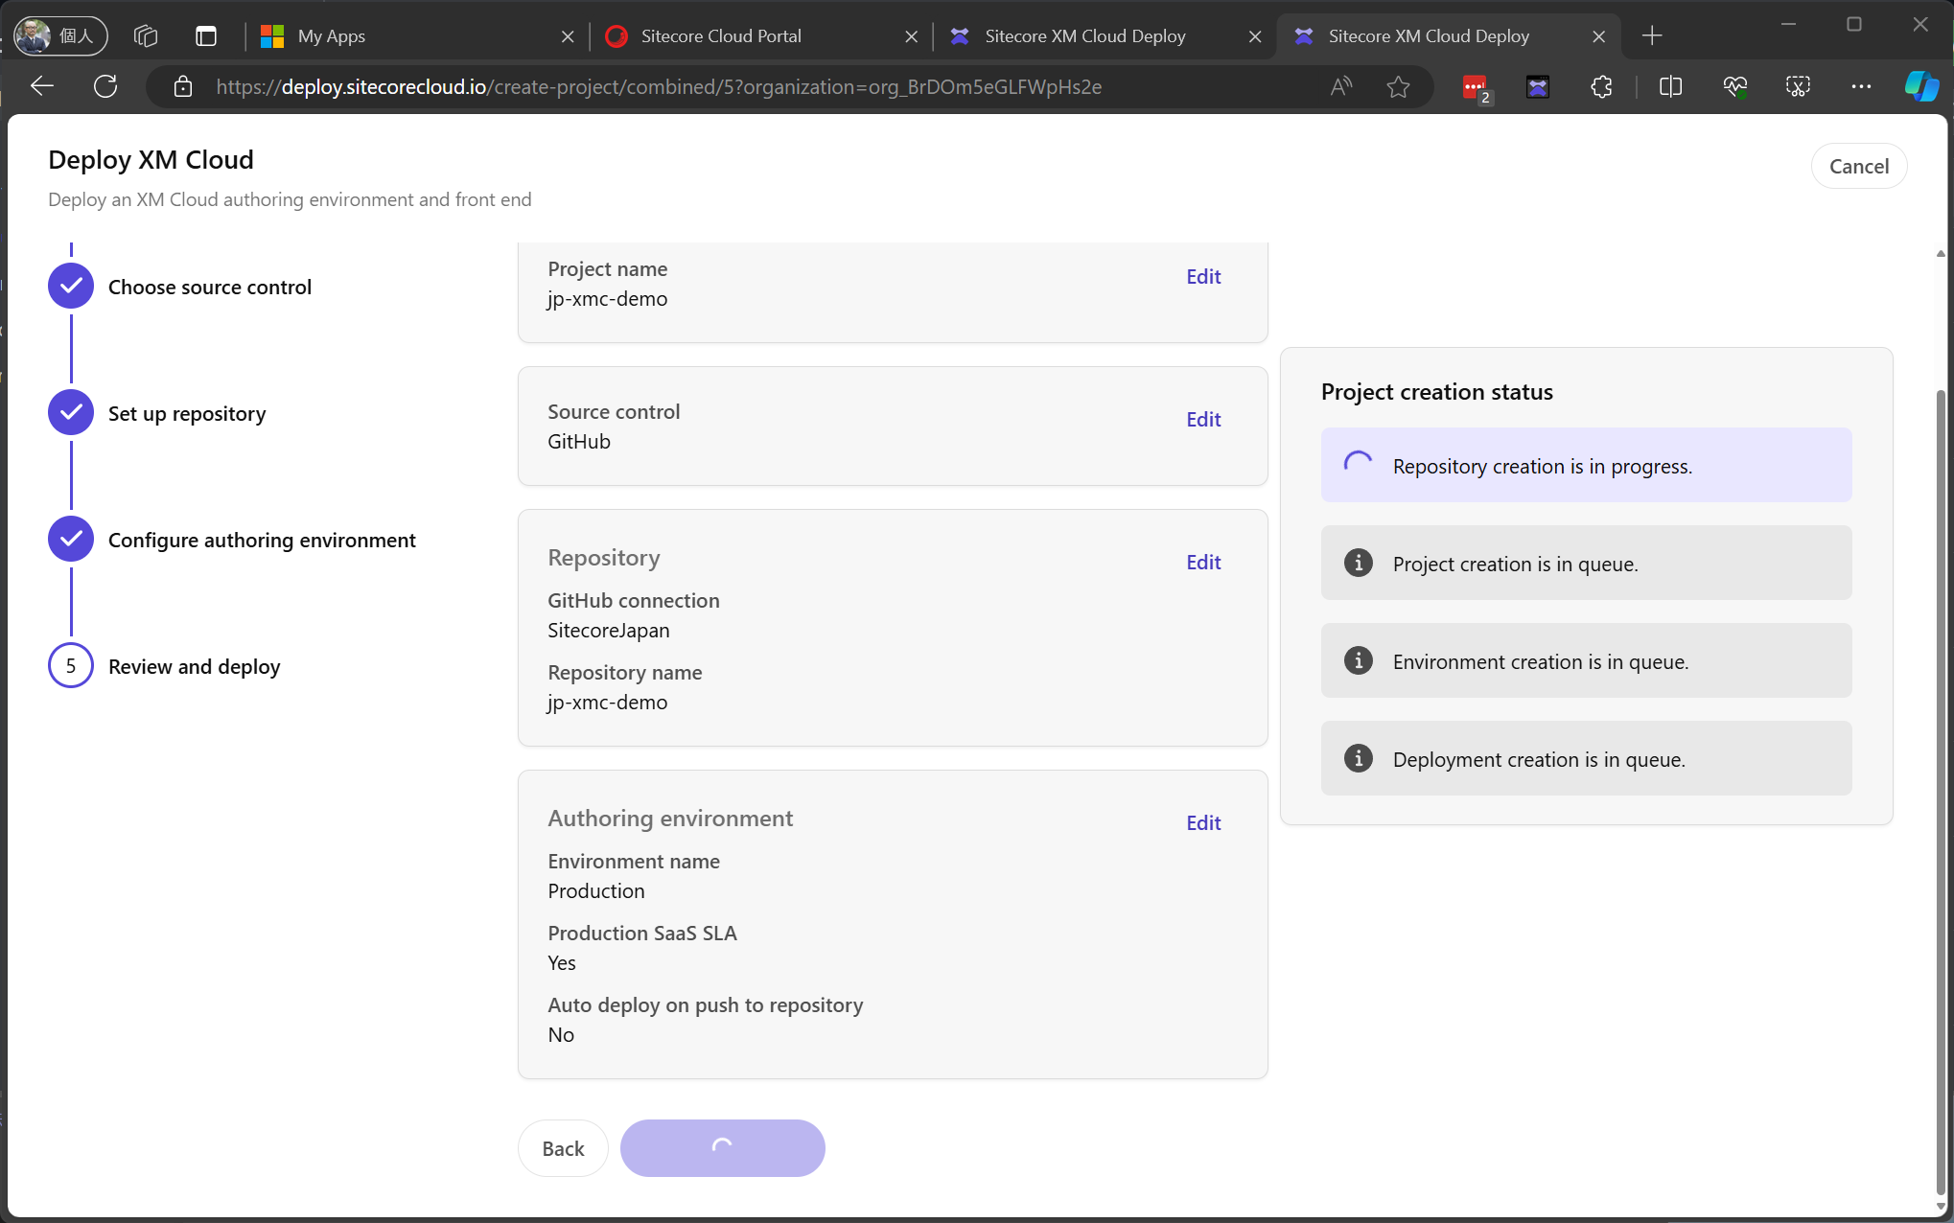Image resolution: width=1954 pixels, height=1223 pixels.
Task: Open the profile avatar button
Action: (60, 35)
